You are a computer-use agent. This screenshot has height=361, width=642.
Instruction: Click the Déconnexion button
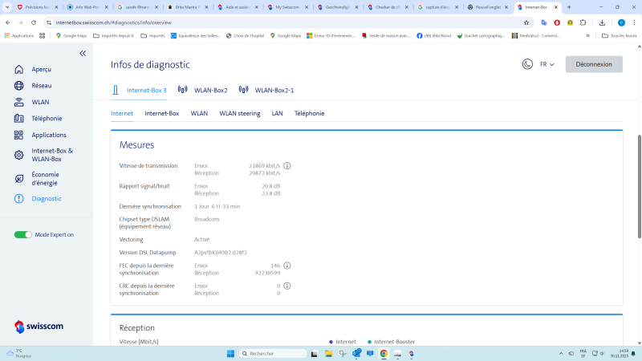coord(593,64)
